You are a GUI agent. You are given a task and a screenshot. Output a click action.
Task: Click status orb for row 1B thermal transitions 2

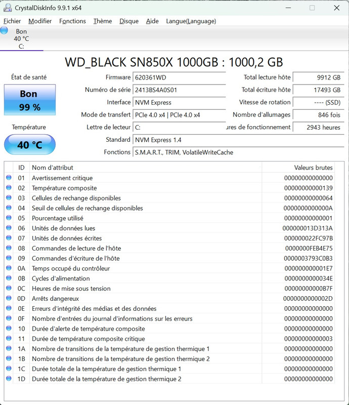9,358
